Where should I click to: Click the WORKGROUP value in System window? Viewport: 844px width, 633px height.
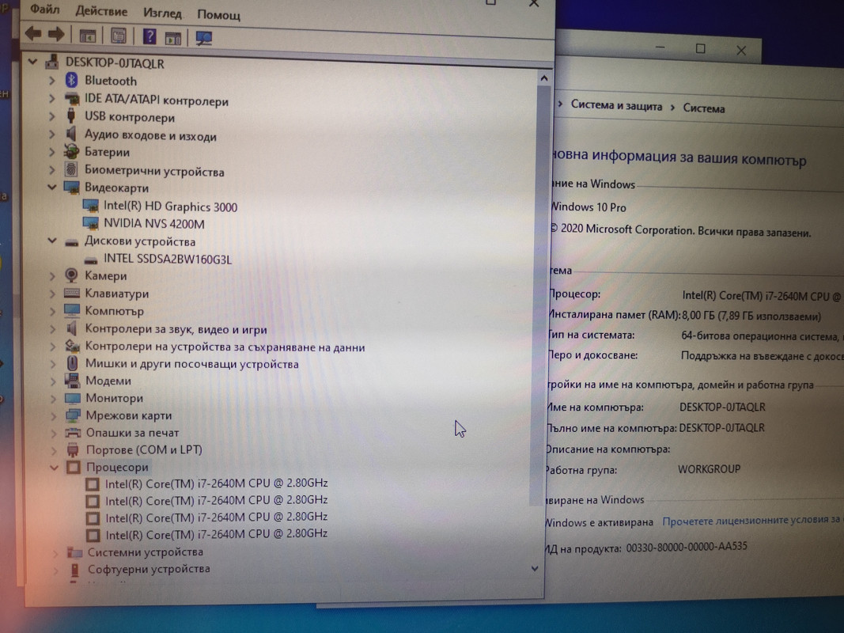(x=709, y=469)
